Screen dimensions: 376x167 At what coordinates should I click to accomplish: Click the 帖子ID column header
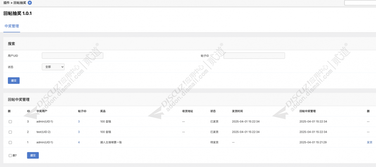point(82,111)
